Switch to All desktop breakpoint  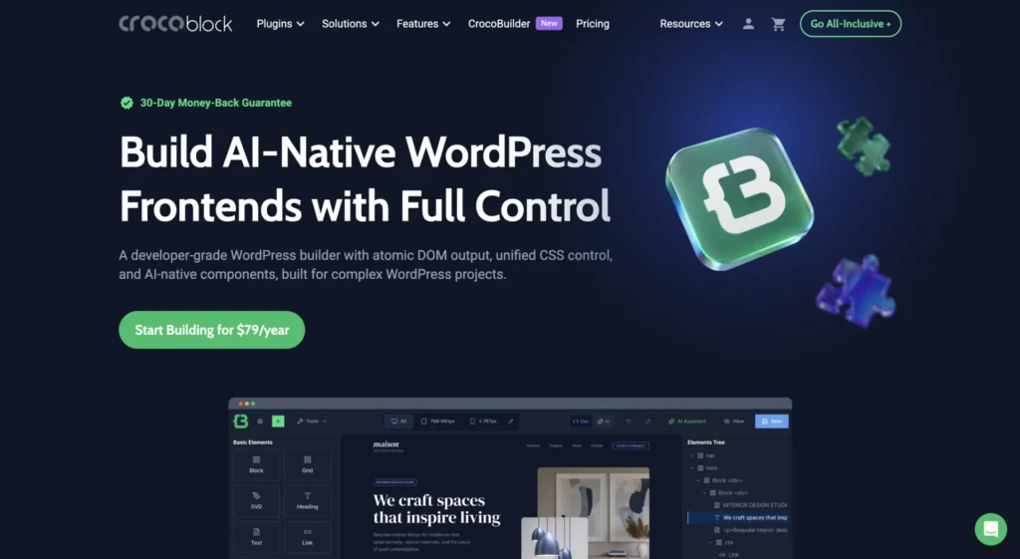(398, 421)
